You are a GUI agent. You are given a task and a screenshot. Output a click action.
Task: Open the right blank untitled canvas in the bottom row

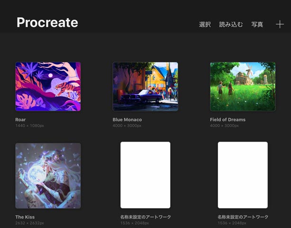point(243,175)
